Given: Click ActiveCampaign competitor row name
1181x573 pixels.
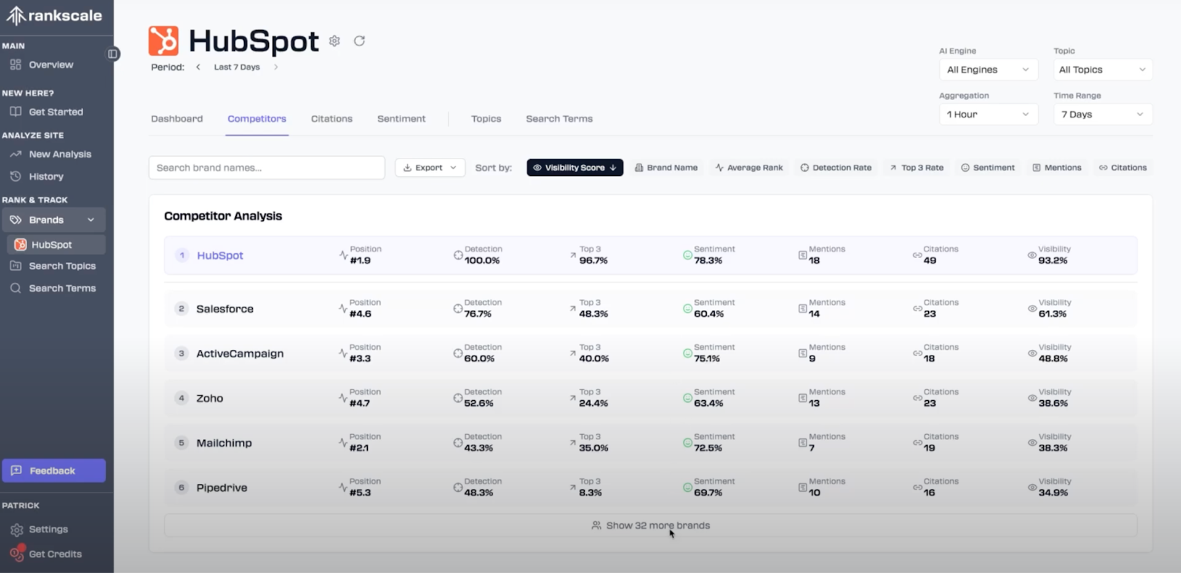Looking at the screenshot, I should click(240, 354).
